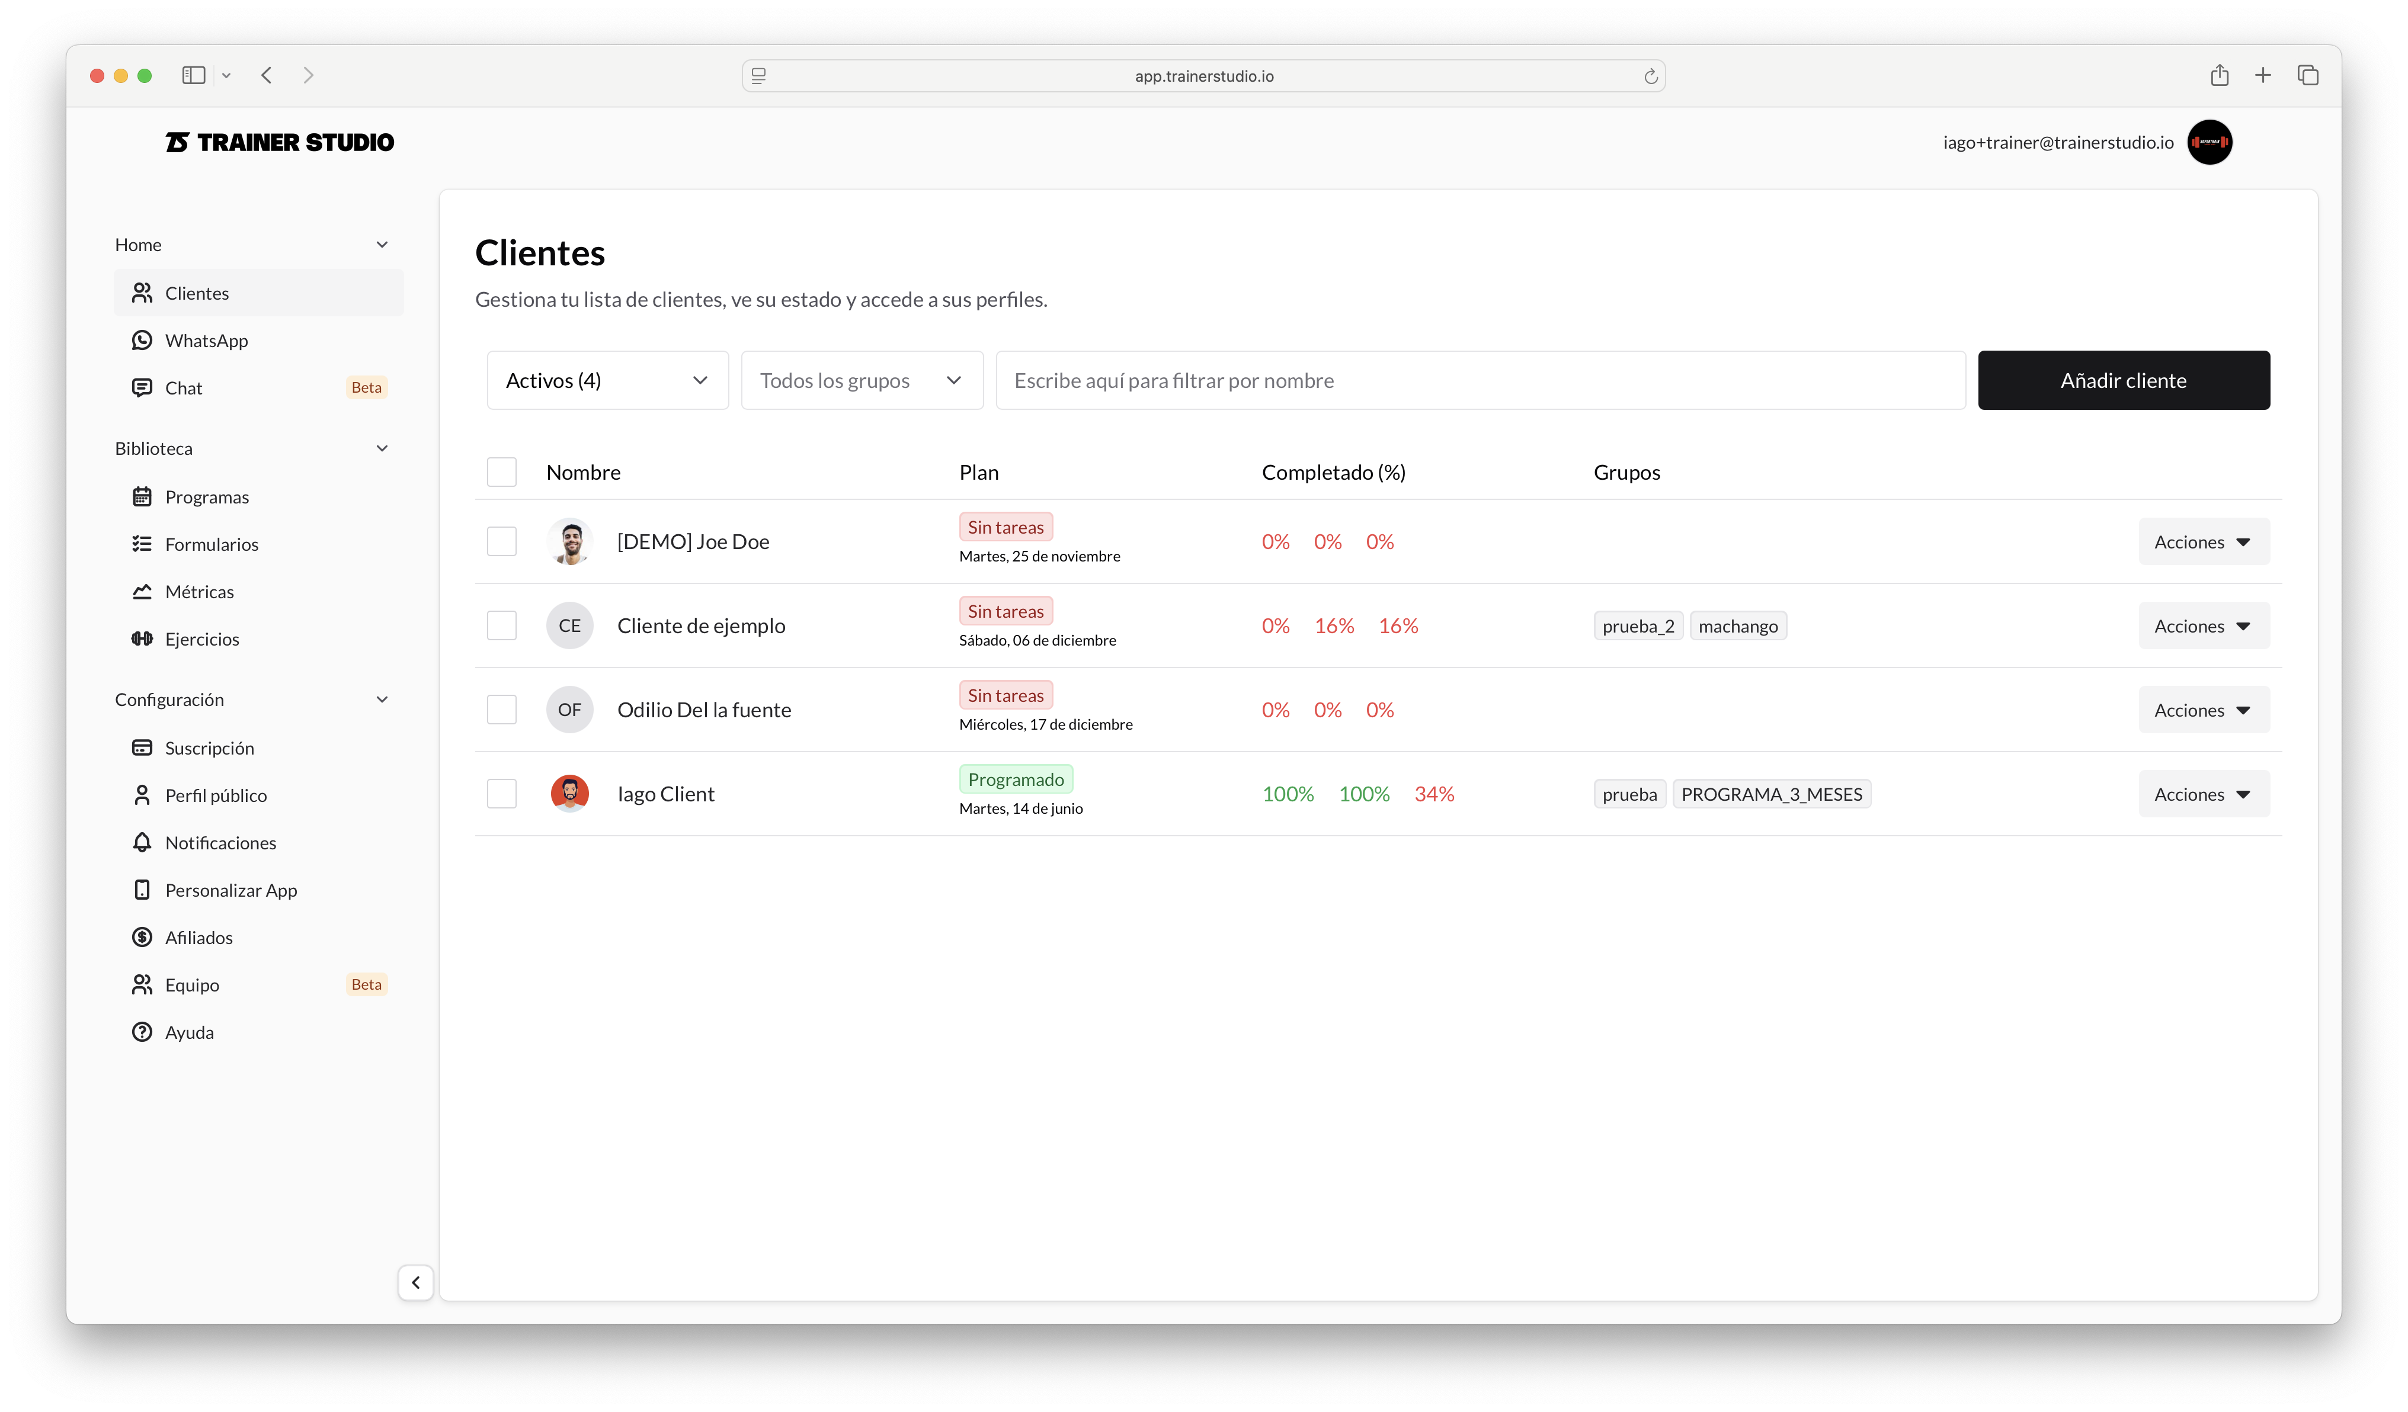Open the Todos los grupos dropdown
This screenshot has height=1412, width=2408.
click(x=862, y=380)
